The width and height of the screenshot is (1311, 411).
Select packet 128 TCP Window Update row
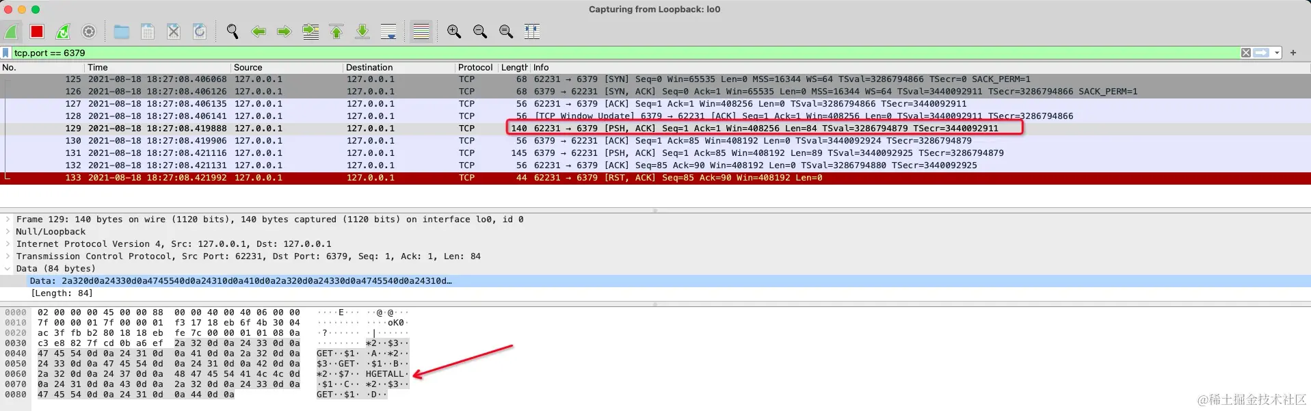(x=655, y=116)
